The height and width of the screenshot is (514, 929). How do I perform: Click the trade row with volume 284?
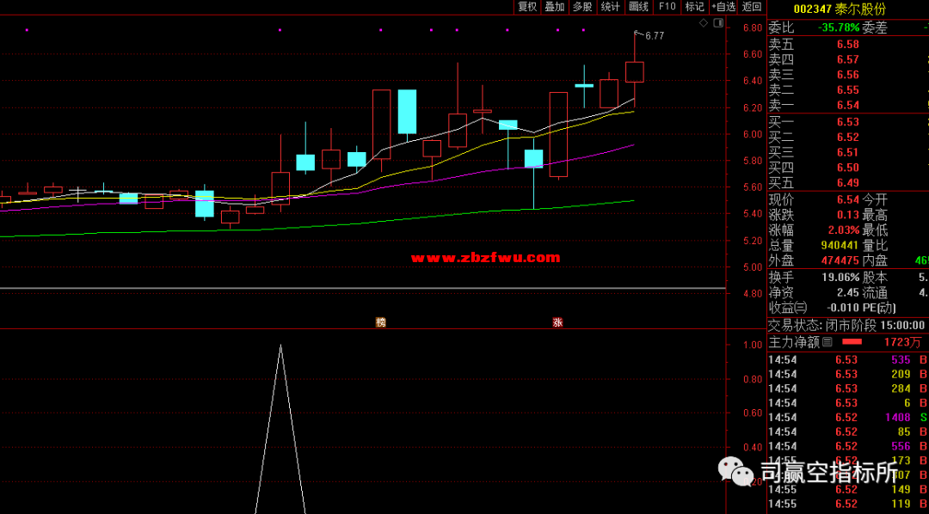pos(848,389)
